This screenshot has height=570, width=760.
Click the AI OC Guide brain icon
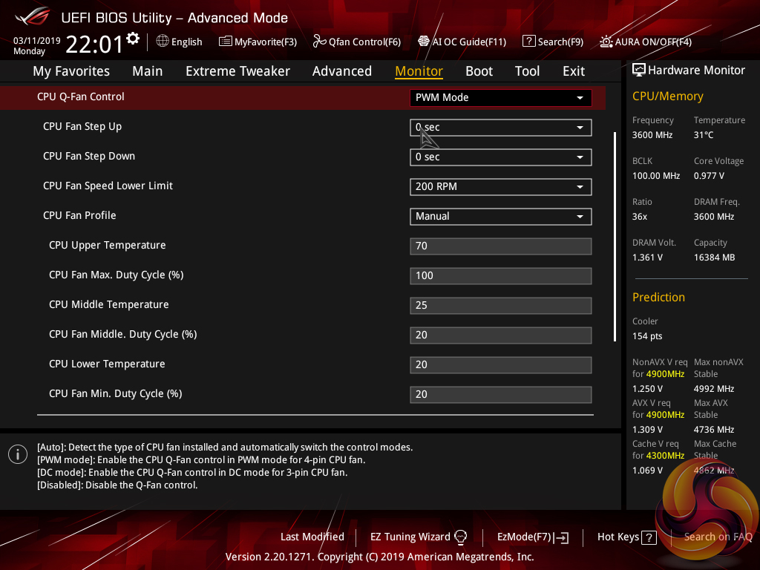[x=424, y=42]
